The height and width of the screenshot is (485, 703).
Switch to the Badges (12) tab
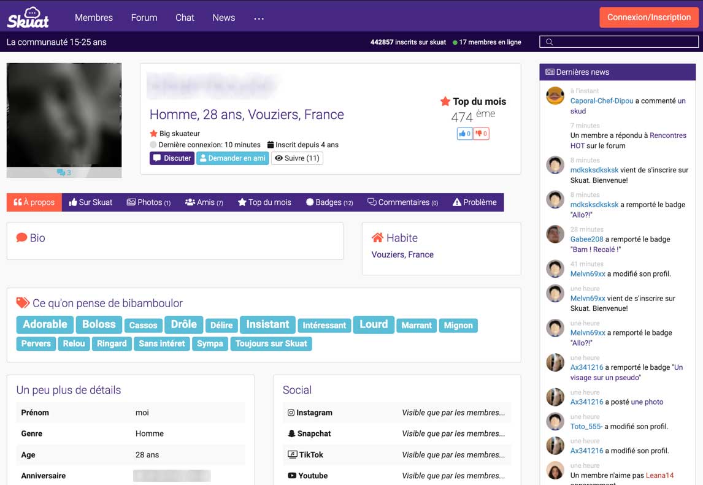coord(329,202)
